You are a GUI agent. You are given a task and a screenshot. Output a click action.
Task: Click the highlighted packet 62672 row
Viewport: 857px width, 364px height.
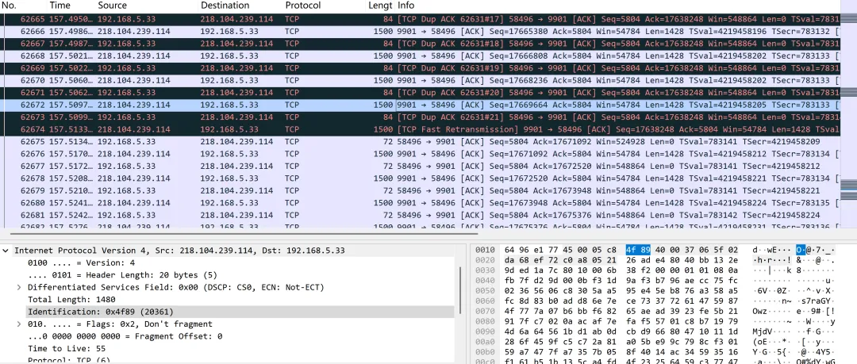point(420,105)
